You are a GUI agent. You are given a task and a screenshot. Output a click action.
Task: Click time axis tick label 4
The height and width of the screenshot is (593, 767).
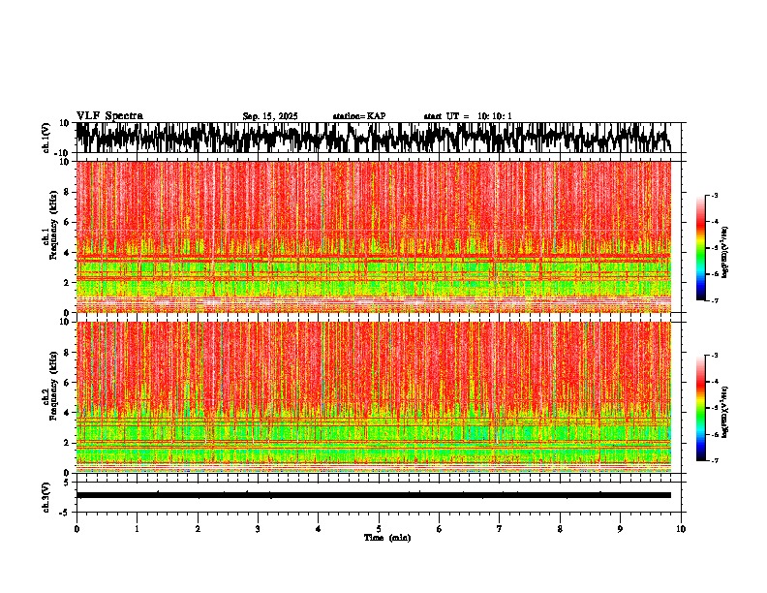coord(319,529)
